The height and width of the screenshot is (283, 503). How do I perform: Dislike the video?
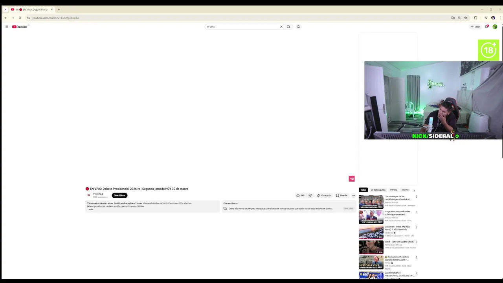(310, 195)
